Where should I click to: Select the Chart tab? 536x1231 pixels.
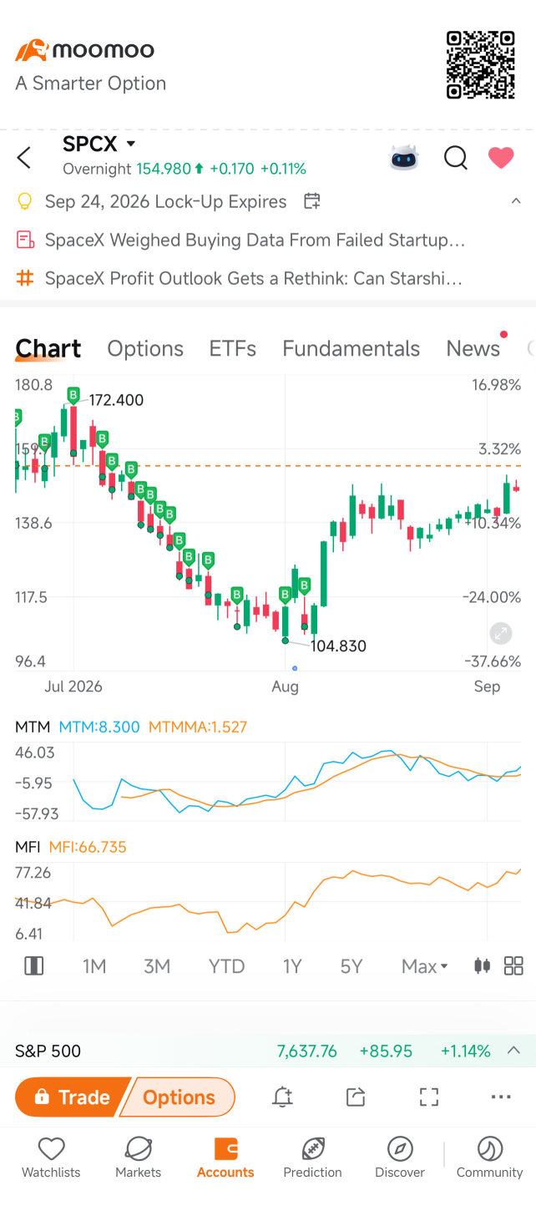pos(48,348)
